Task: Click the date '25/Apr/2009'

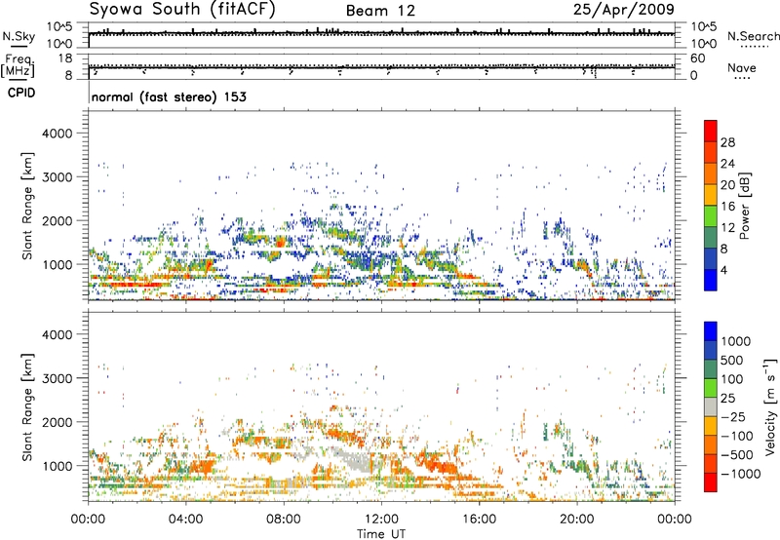Action: (x=624, y=10)
